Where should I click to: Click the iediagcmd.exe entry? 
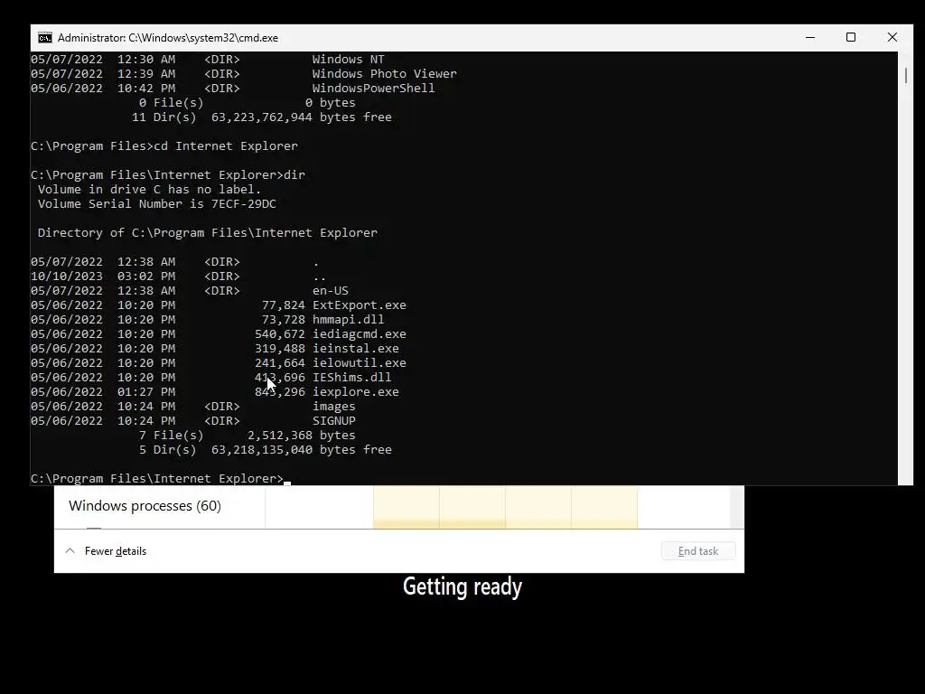(360, 334)
